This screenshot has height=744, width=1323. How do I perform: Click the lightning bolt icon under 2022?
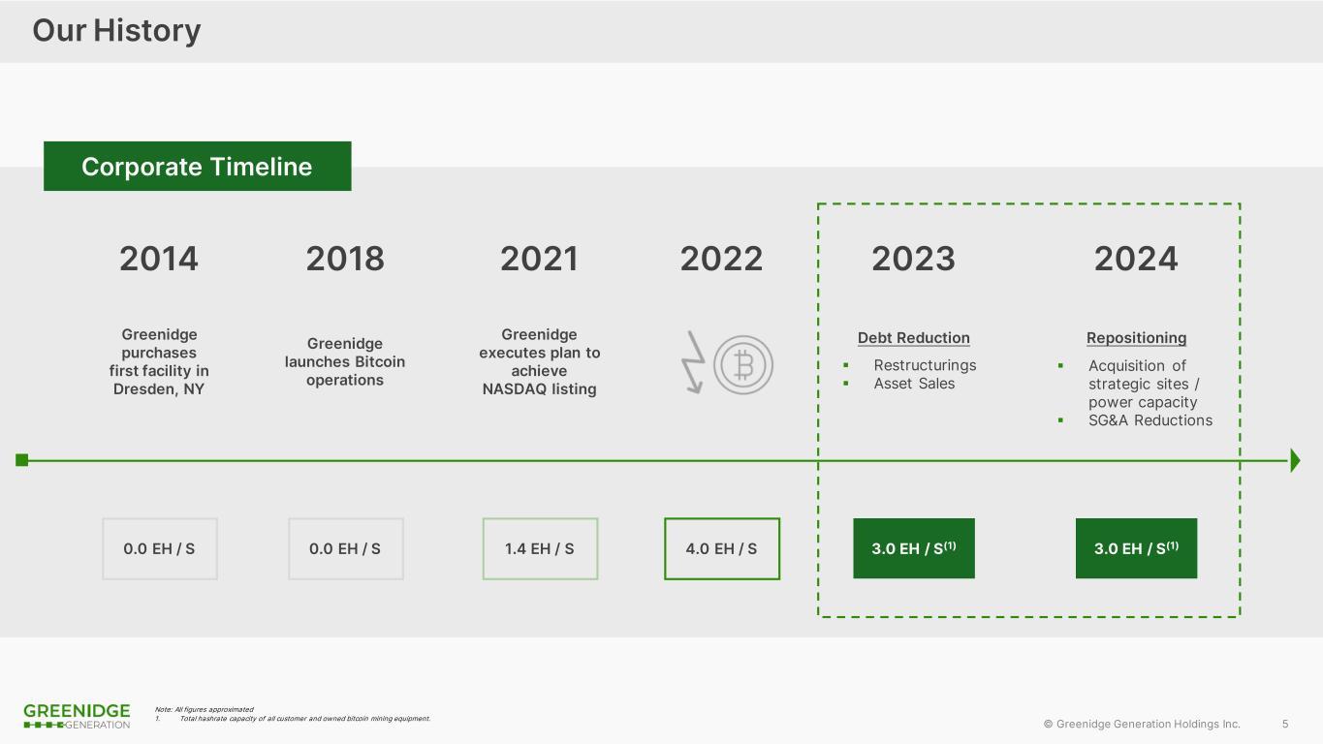coord(694,361)
